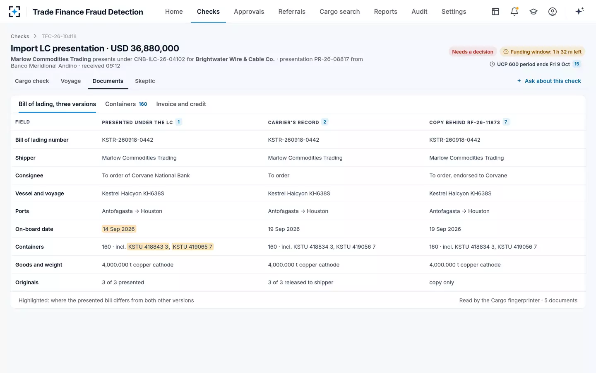This screenshot has width=596, height=373.
Task: Go to the Home menu
Action: 174,12
